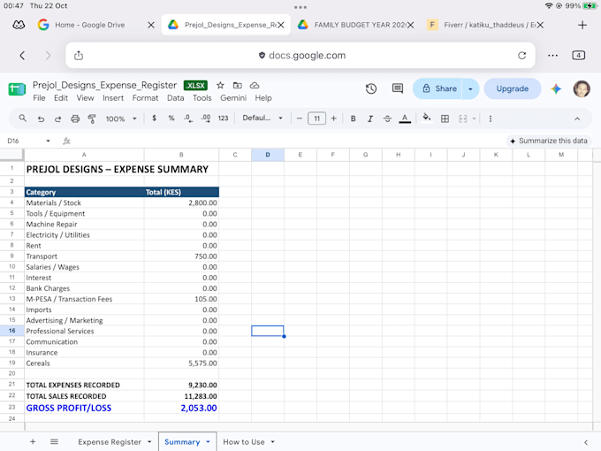601x451 pixels.
Task: Increase decimal places
Action: pyautogui.click(x=206, y=118)
